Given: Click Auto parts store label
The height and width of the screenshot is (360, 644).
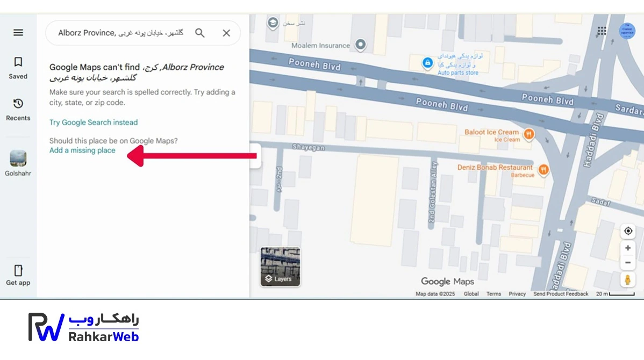Looking at the screenshot, I should [x=458, y=73].
